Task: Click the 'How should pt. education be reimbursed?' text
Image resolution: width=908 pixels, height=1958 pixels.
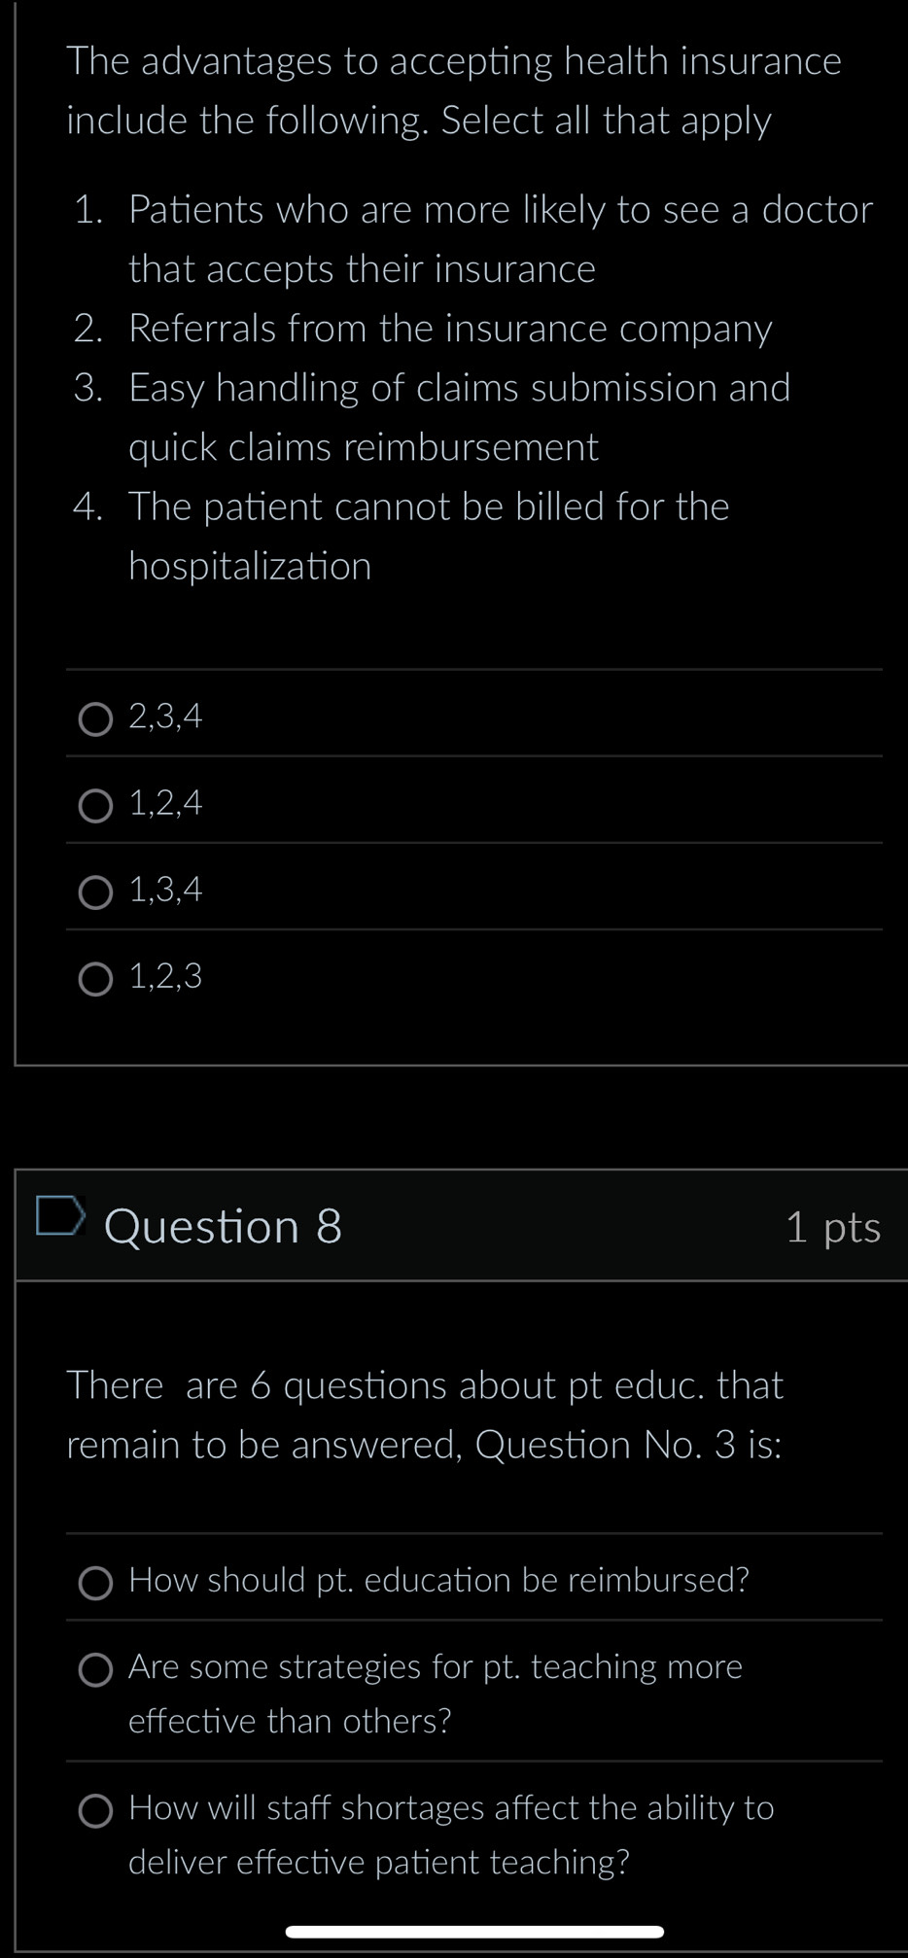Action: (438, 1580)
